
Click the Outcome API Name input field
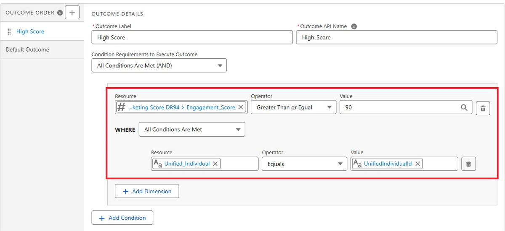397,37
